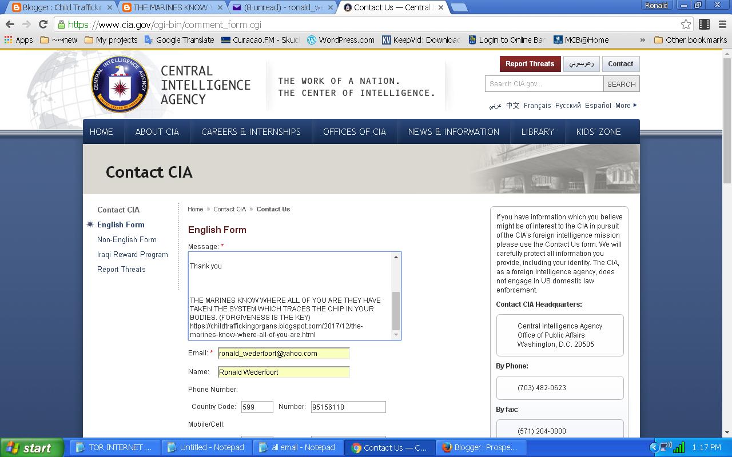Bookmark this page using the star icon
732x457 pixels.
tap(685, 25)
